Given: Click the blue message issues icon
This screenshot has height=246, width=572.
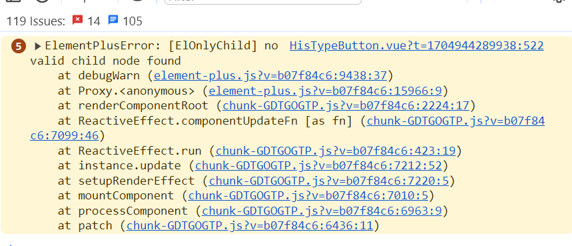Looking at the screenshot, I should [113, 20].
